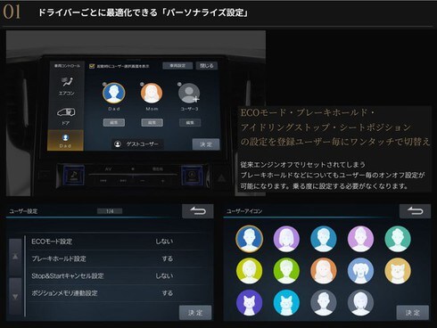Add new user with ユーザー3 icon
Image resolution: width=437 pixels, height=328 pixels.
(x=189, y=94)
